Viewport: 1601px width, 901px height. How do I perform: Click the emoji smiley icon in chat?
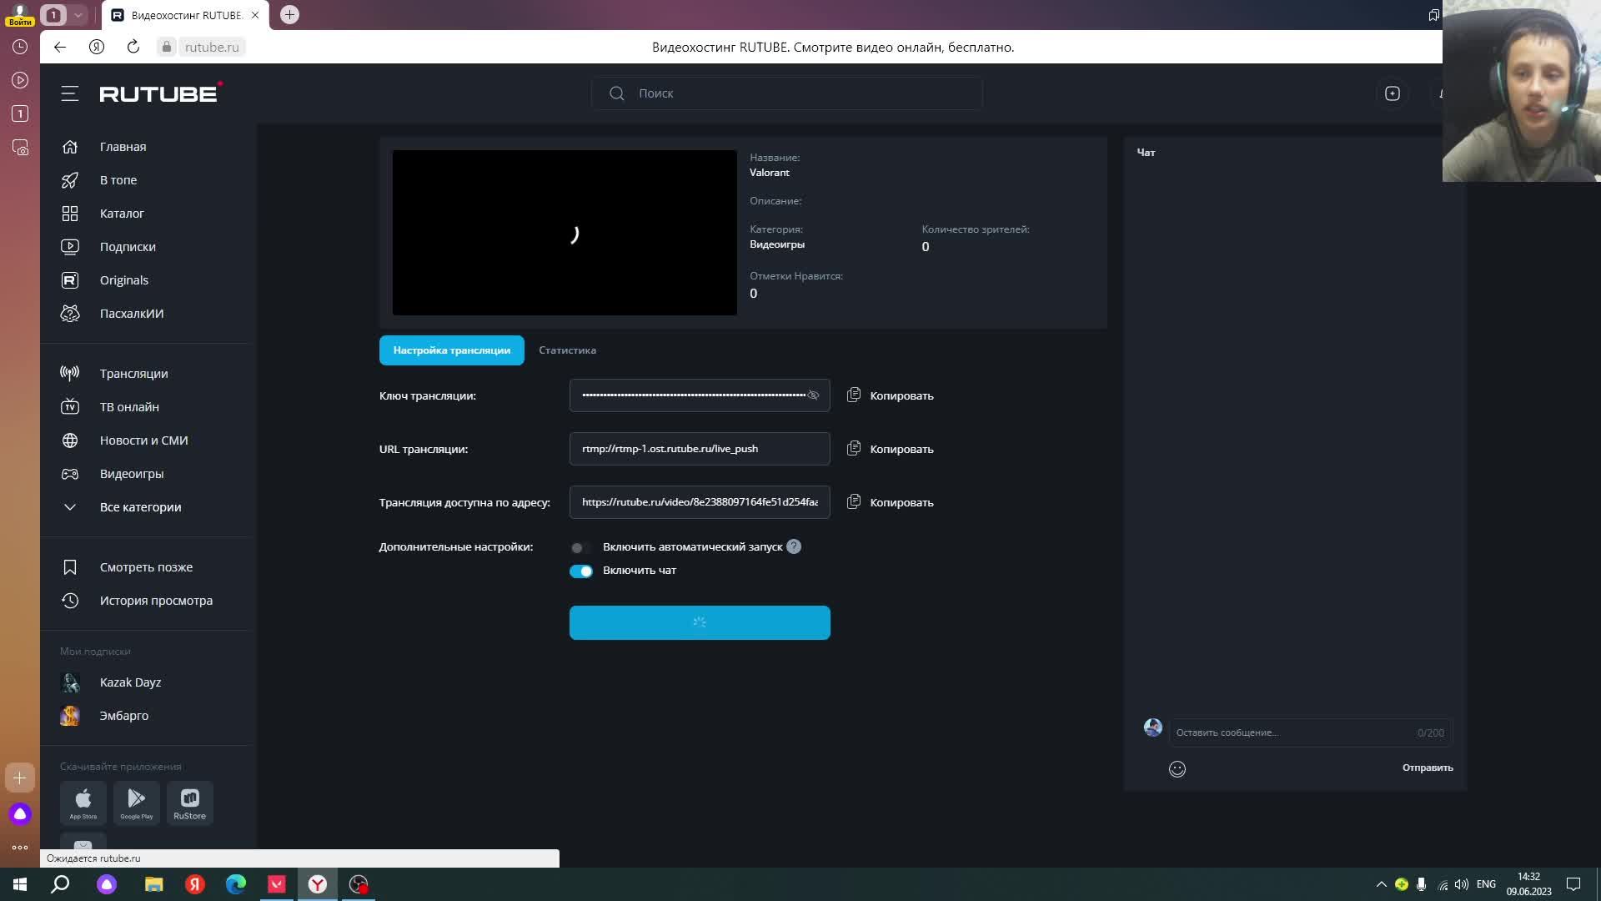[1177, 769]
